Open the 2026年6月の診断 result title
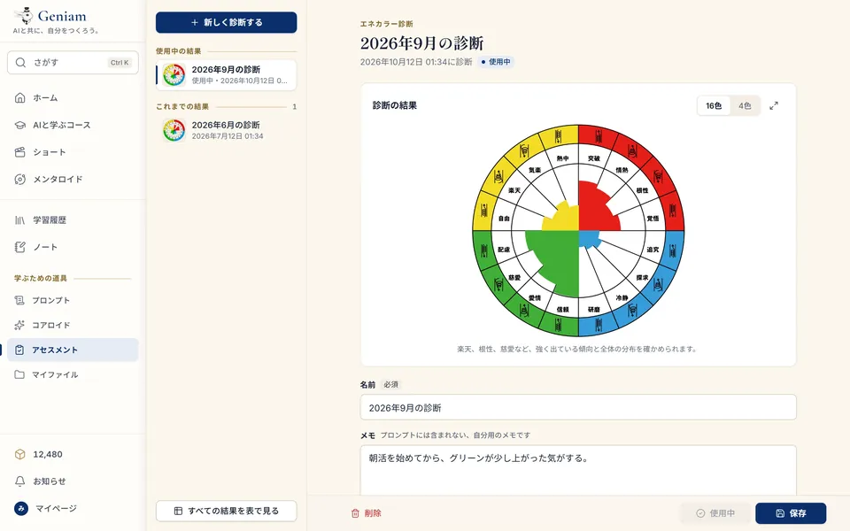The width and height of the screenshot is (850, 531). 226,125
